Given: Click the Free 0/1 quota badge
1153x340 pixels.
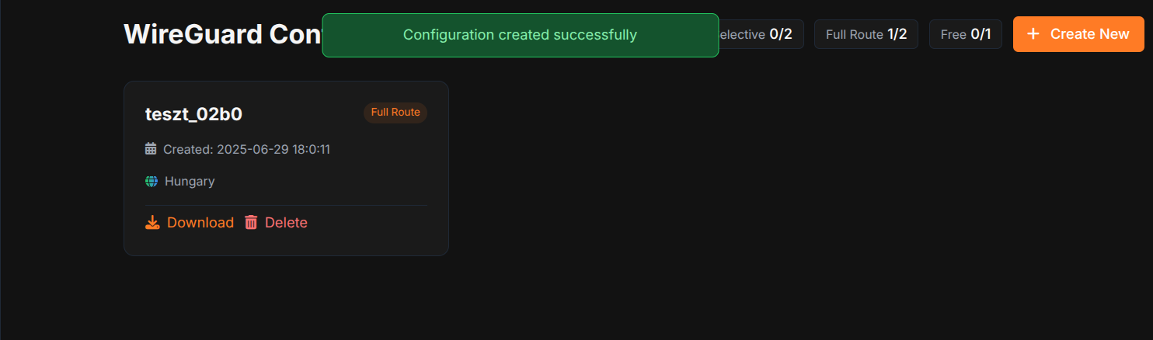Looking at the screenshot, I should pyautogui.click(x=966, y=34).
